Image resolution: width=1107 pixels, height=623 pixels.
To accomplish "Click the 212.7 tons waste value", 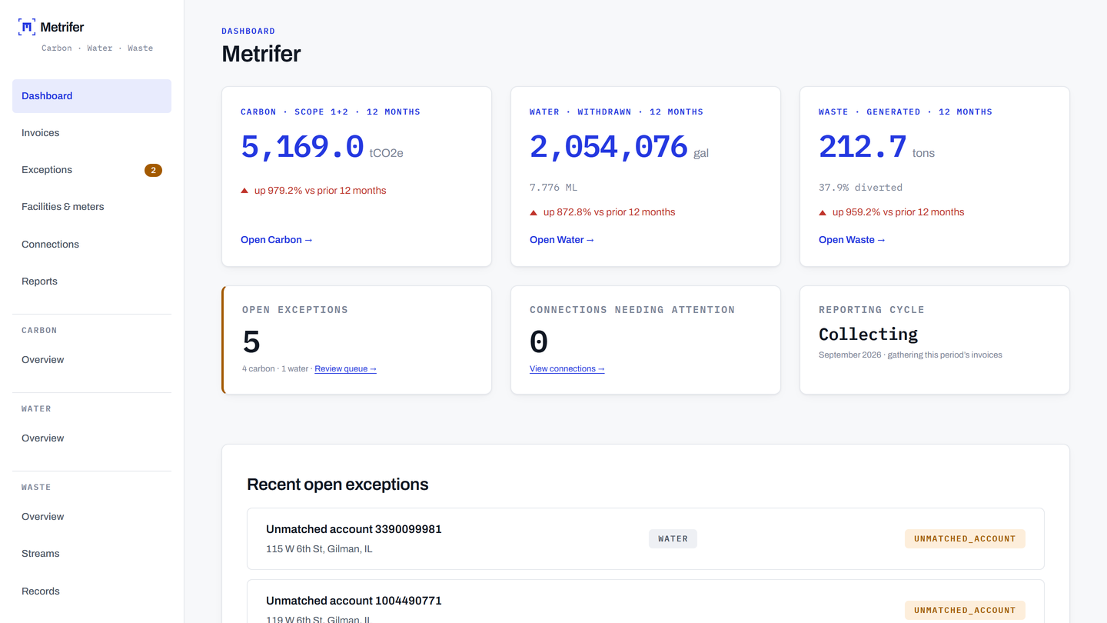I will tap(876, 146).
